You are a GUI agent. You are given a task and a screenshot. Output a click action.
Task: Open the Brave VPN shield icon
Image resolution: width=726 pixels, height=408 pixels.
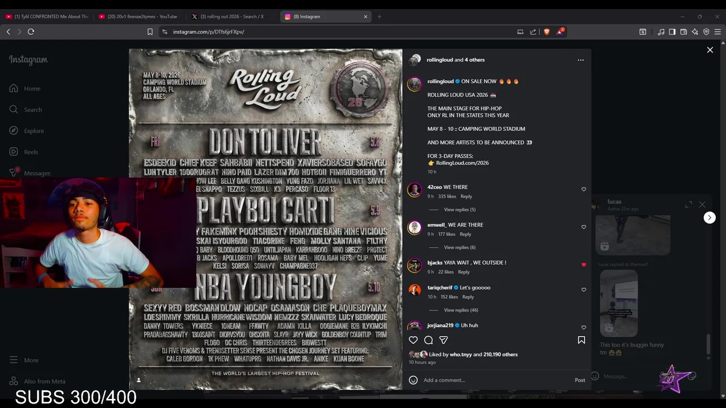706,32
